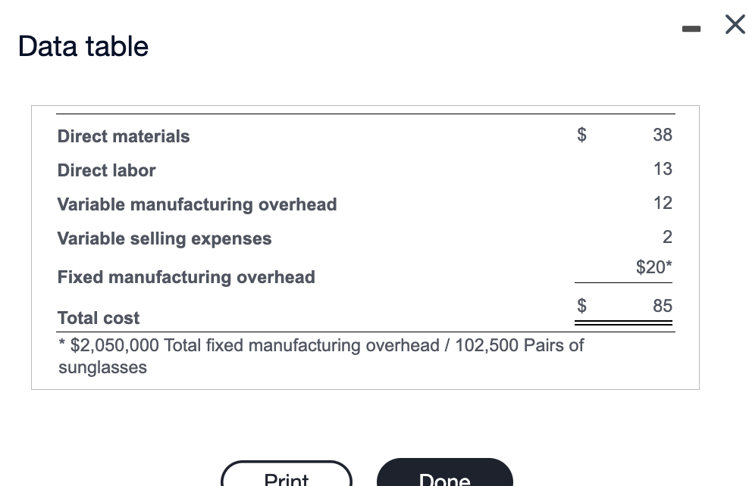
Task: Click the Print button
Action: click(x=286, y=479)
